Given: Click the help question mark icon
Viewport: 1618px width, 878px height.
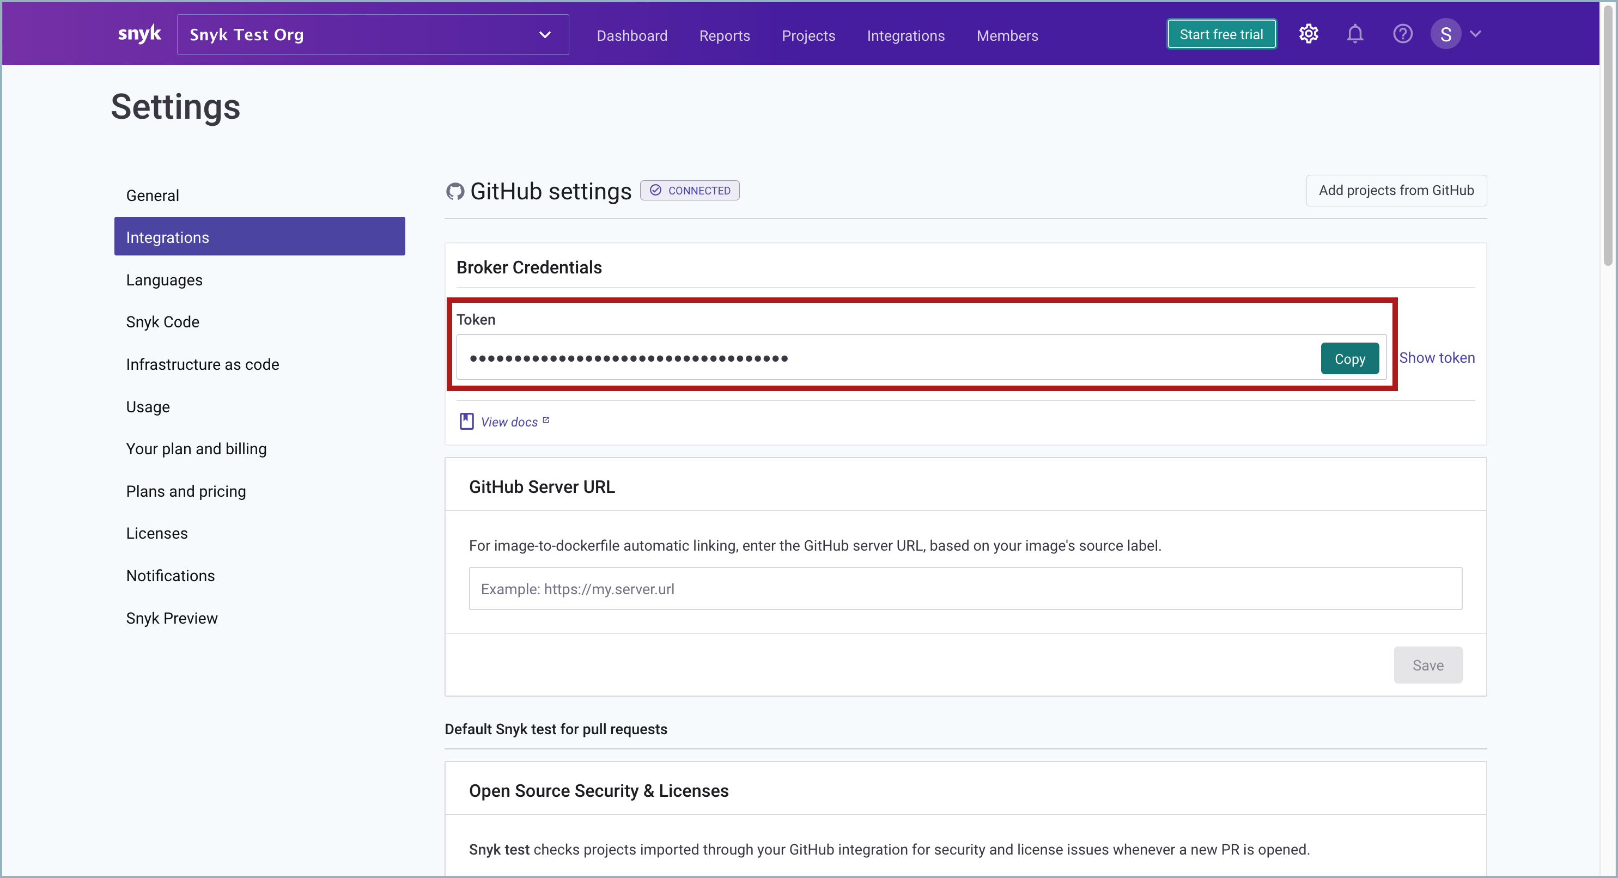Looking at the screenshot, I should click(1402, 34).
